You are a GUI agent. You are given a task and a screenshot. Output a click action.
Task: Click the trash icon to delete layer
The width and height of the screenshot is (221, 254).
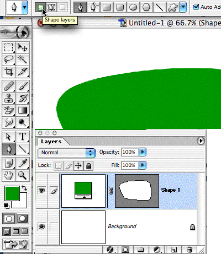coord(190,250)
